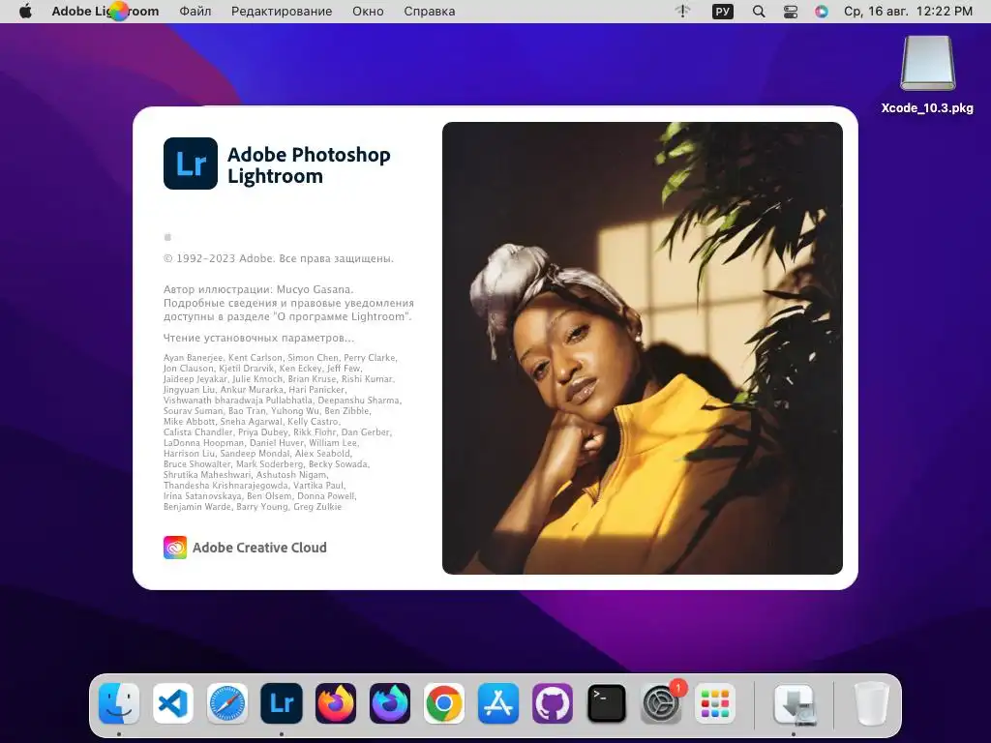Screen dimensions: 991x743
Task: Click the "Adobe Creative Cloud" label text
Action: (x=259, y=548)
